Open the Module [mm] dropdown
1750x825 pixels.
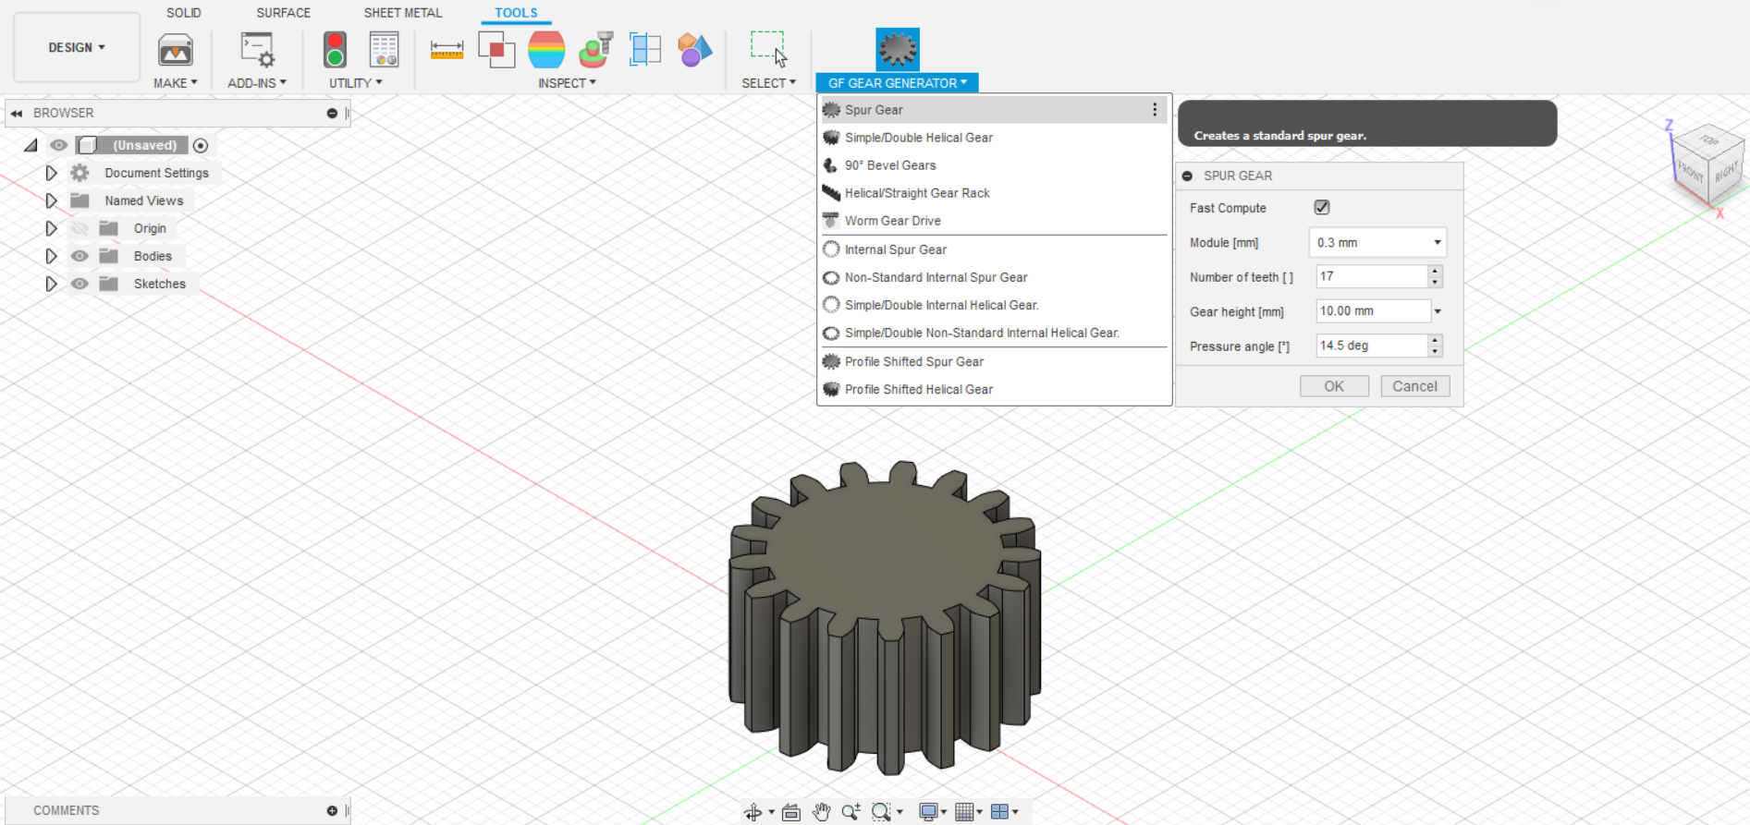pos(1377,243)
